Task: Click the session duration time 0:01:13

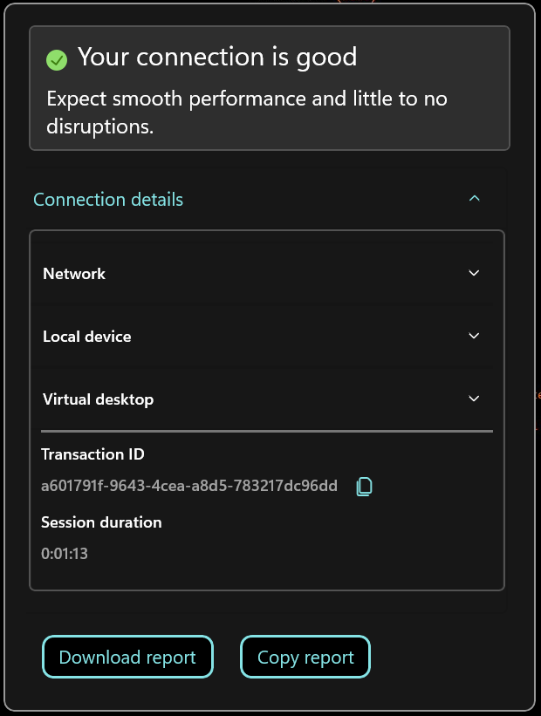Action: (65, 554)
